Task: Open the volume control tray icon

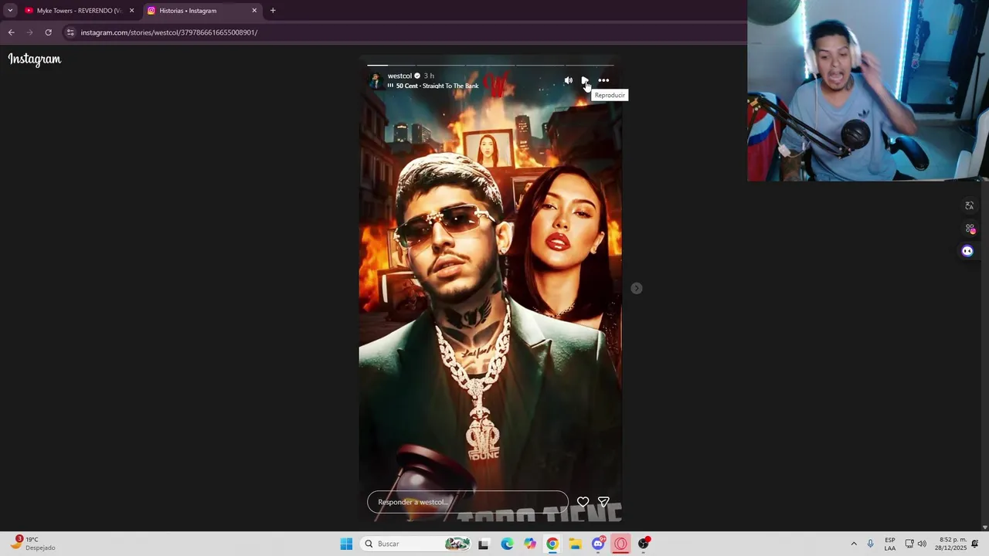Action: pyautogui.click(x=922, y=544)
